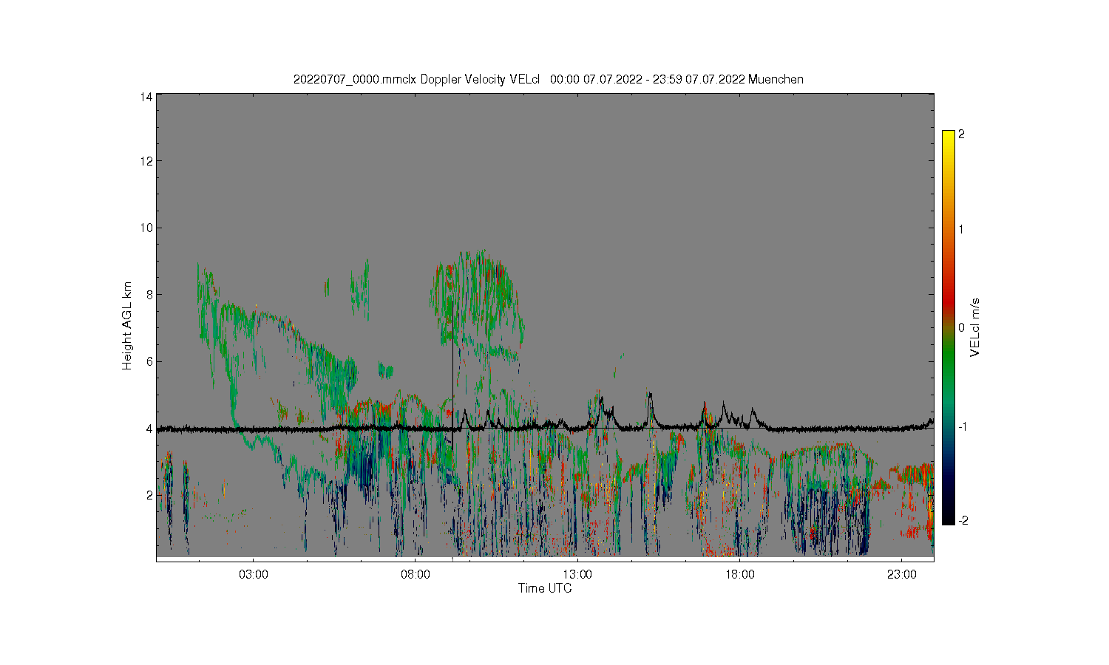Viewport: 1109px width, 665px height.
Task: Click the colorbar tick value -1
Action: pyautogui.click(x=963, y=427)
